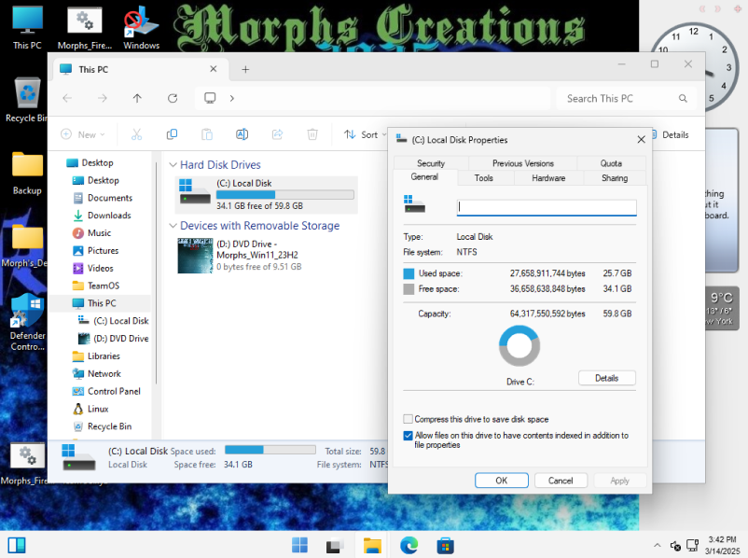Close the Local Disk Properties dialog
This screenshot has width=748, height=558.
(641, 139)
